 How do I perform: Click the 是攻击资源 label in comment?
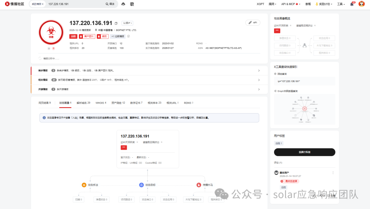pos(289,181)
